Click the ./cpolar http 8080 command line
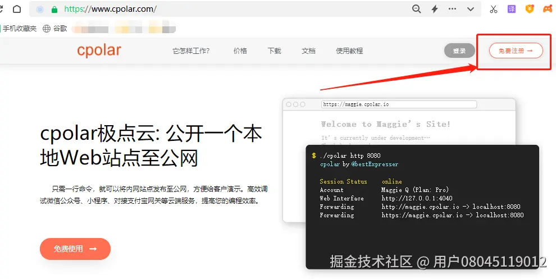 tap(350, 155)
